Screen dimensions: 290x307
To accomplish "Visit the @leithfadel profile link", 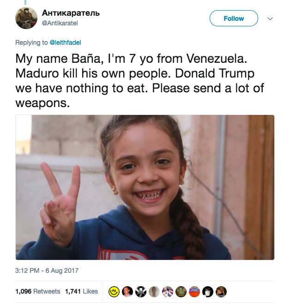I will [x=65, y=42].
